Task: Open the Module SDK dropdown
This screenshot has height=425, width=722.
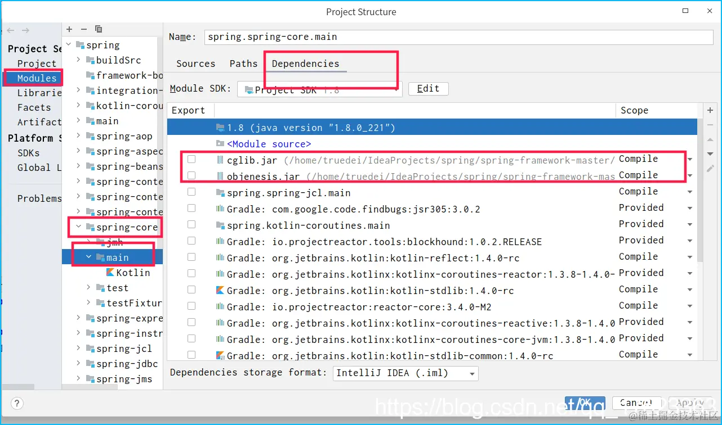Action: [x=319, y=89]
